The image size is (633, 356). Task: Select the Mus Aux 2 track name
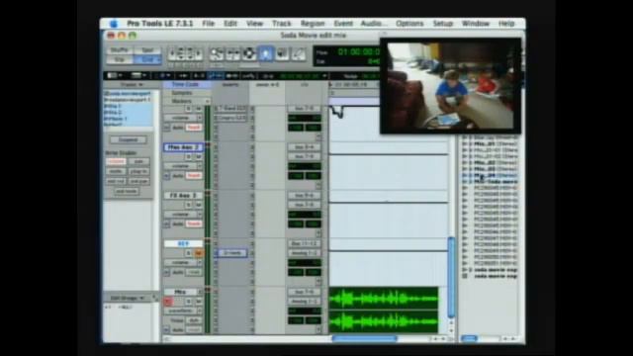183,147
